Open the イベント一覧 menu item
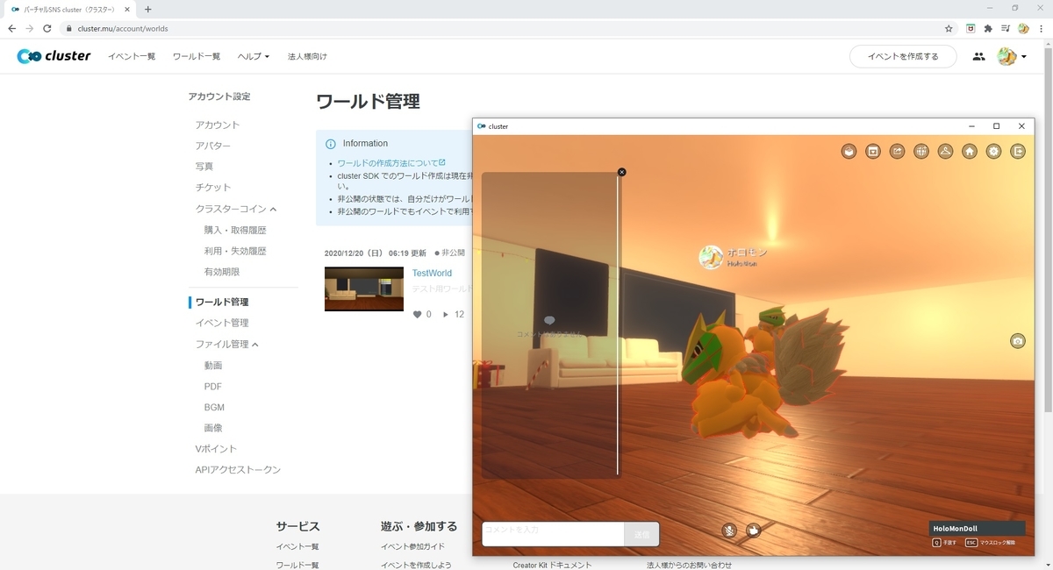The width and height of the screenshot is (1053, 570). [132, 56]
